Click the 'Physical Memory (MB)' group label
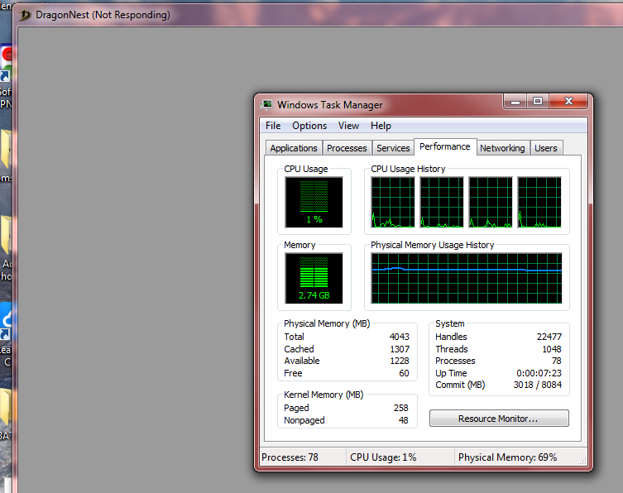Screen dimensions: 623x493 pyautogui.click(x=327, y=323)
